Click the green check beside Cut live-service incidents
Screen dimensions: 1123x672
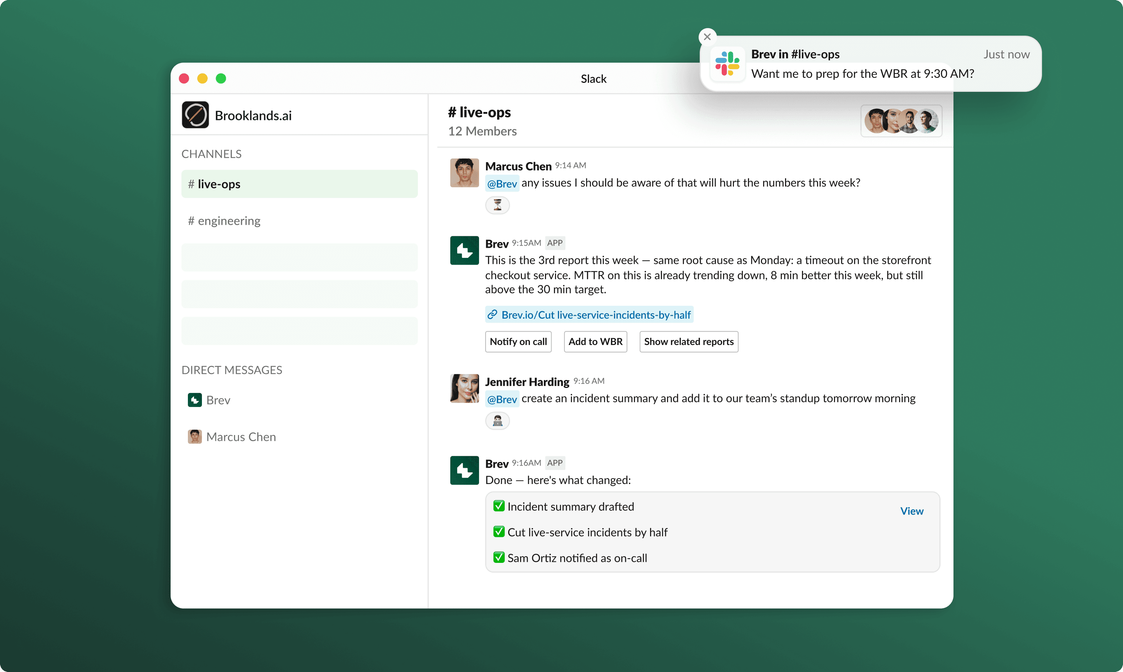click(499, 532)
